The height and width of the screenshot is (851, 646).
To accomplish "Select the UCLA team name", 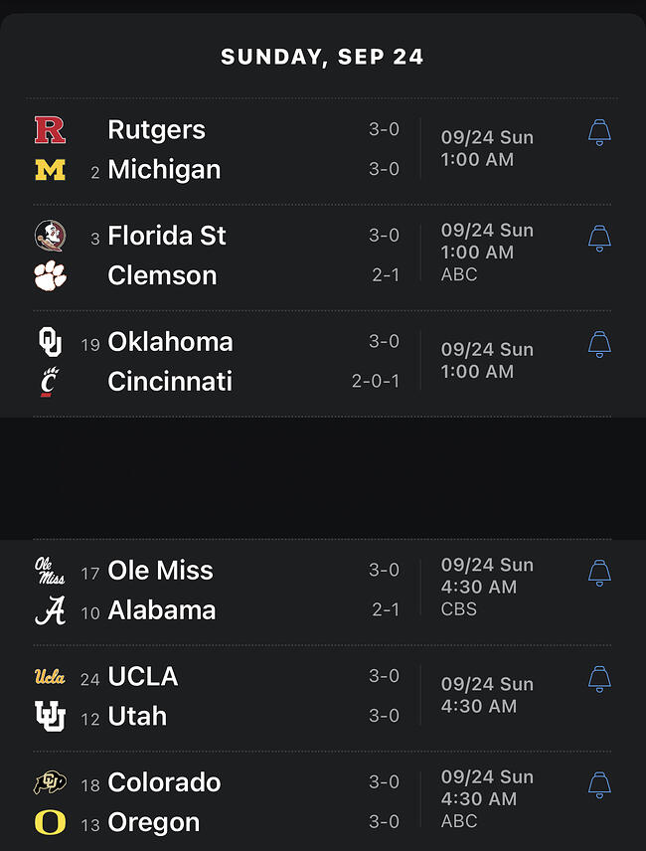I will pyautogui.click(x=143, y=677).
